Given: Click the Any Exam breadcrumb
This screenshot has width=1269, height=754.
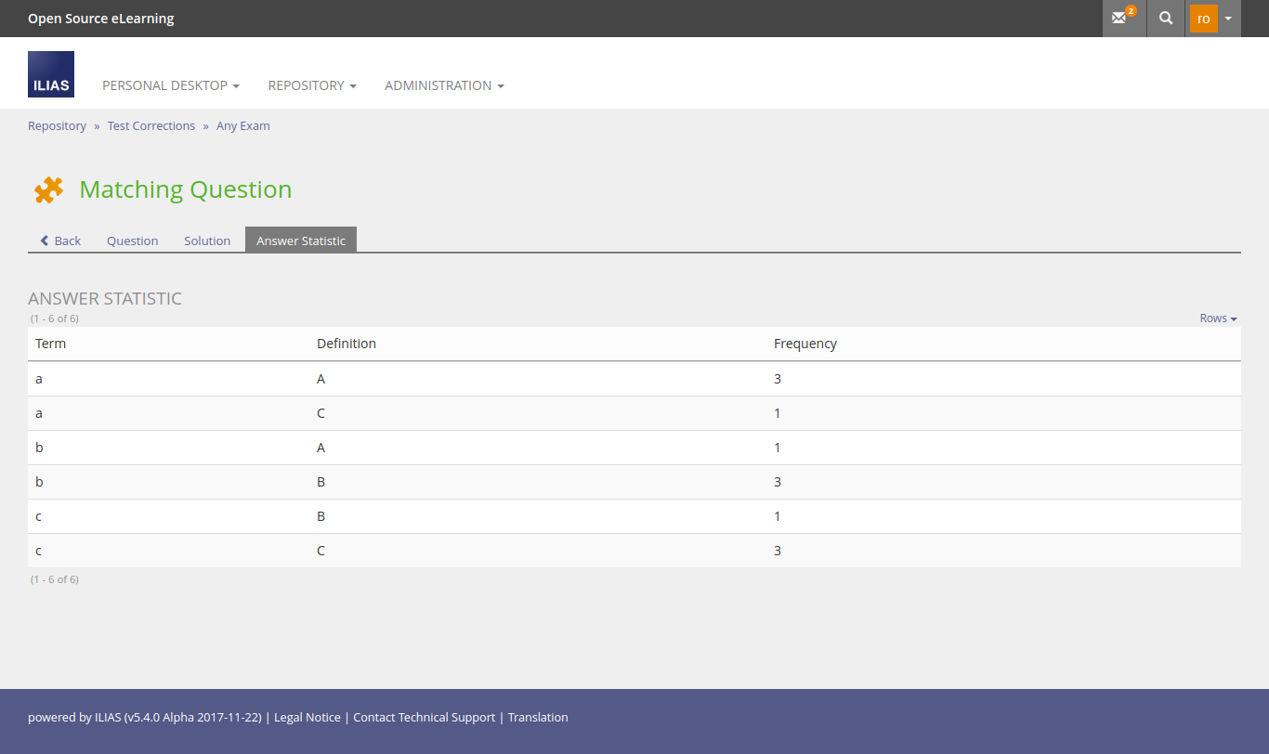Looking at the screenshot, I should click(243, 125).
